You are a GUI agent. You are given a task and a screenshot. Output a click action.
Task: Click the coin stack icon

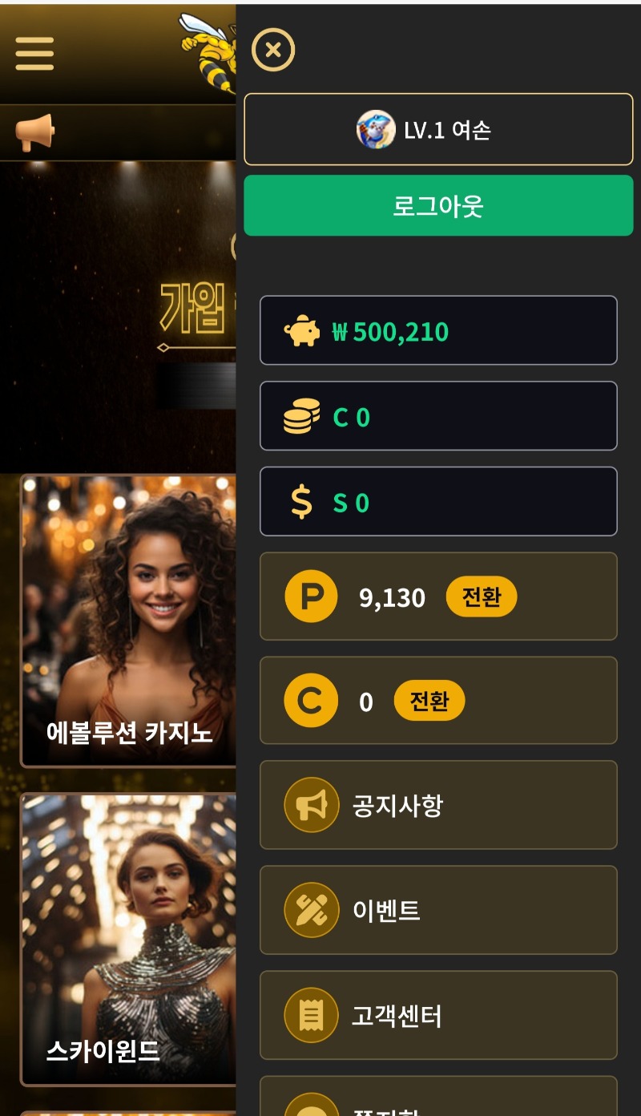(x=301, y=416)
